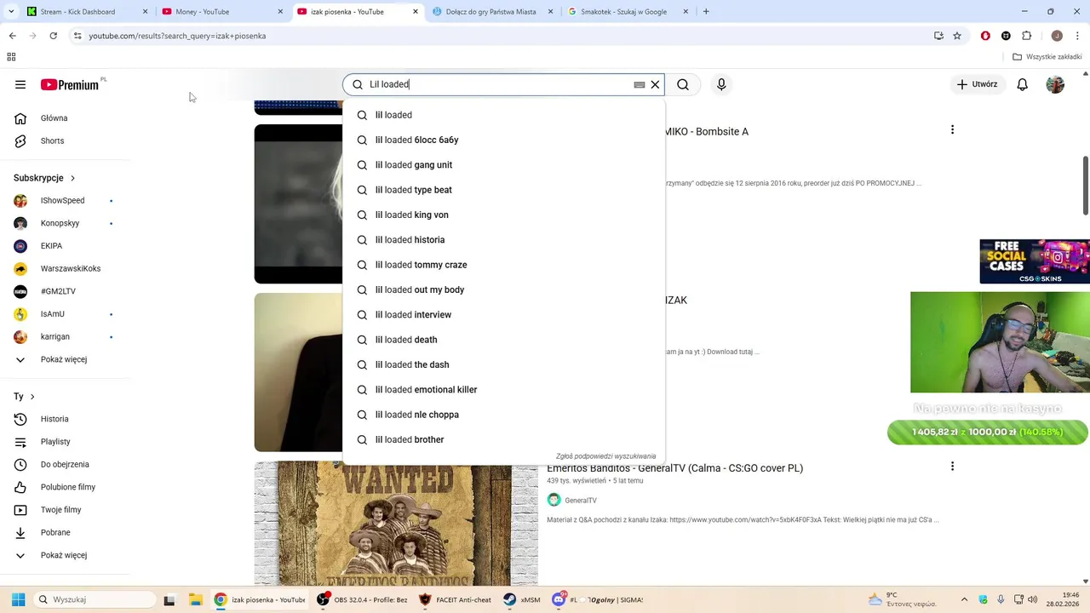Image resolution: width=1090 pixels, height=613 pixels.
Task: Open Windows Start menu
Action: click(18, 599)
